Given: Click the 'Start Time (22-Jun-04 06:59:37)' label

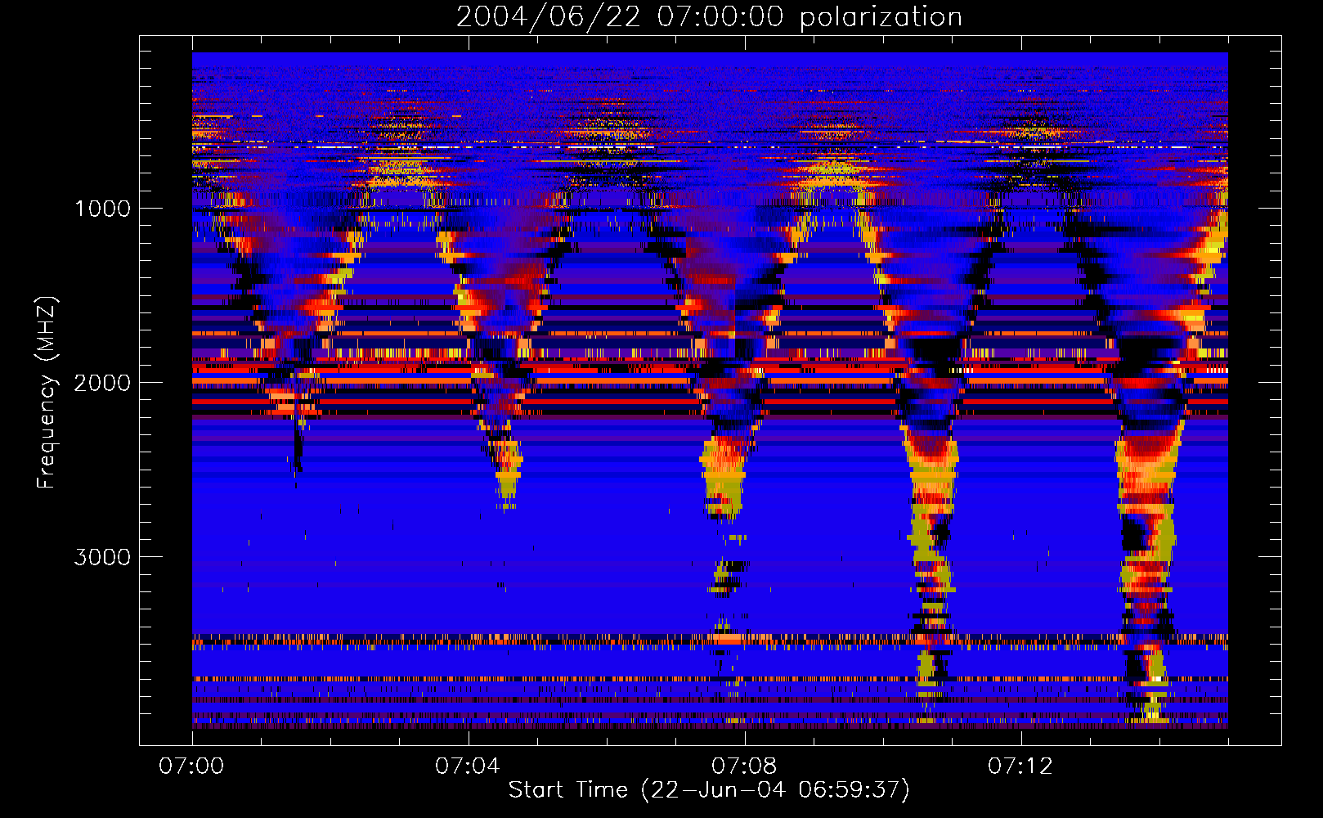Looking at the screenshot, I should tap(709, 790).
